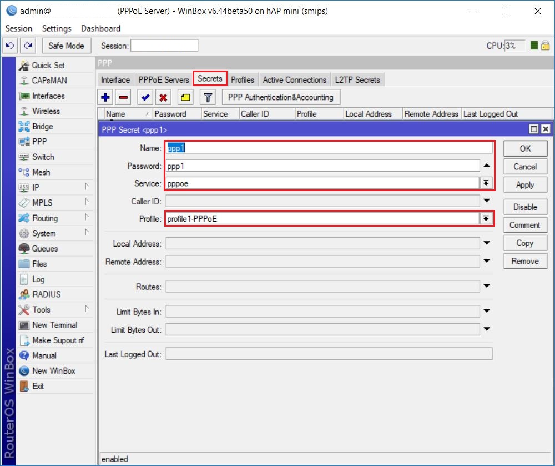Click the Password input field
The height and width of the screenshot is (466, 555).
click(323, 166)
